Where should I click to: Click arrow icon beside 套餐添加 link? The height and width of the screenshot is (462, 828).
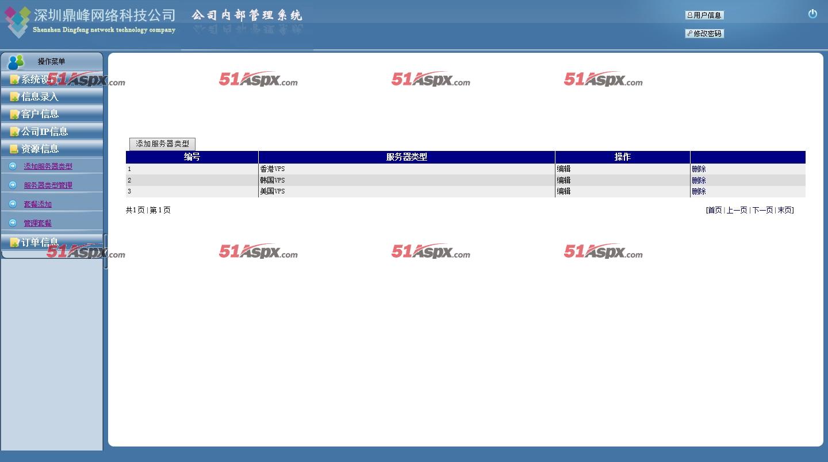point(13,204)
